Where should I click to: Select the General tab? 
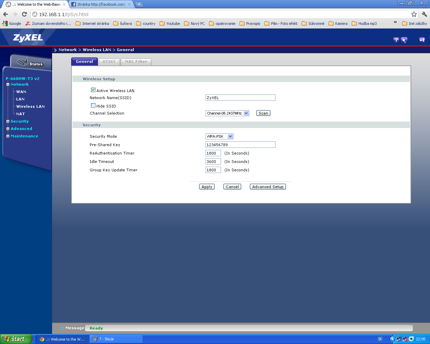(x=84, y=61)
